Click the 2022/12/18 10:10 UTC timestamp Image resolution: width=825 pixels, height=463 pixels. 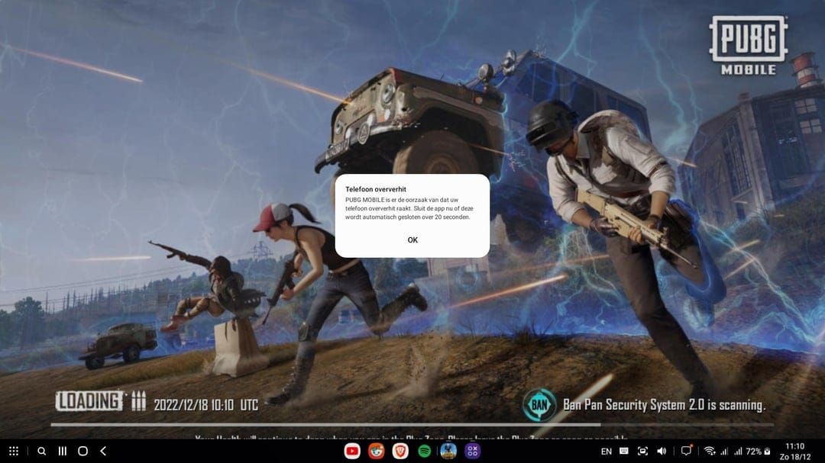[205, 405]
